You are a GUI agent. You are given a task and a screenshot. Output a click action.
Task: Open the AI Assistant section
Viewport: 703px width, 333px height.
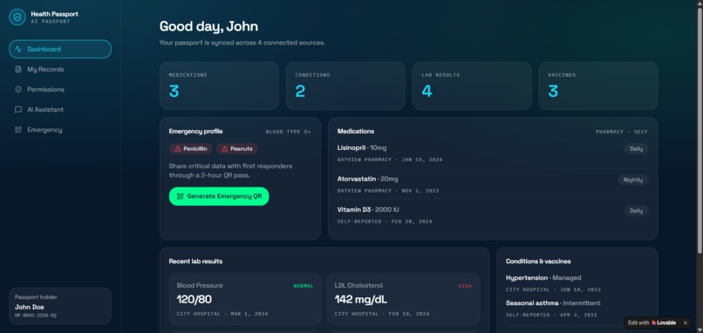point(60,110)
